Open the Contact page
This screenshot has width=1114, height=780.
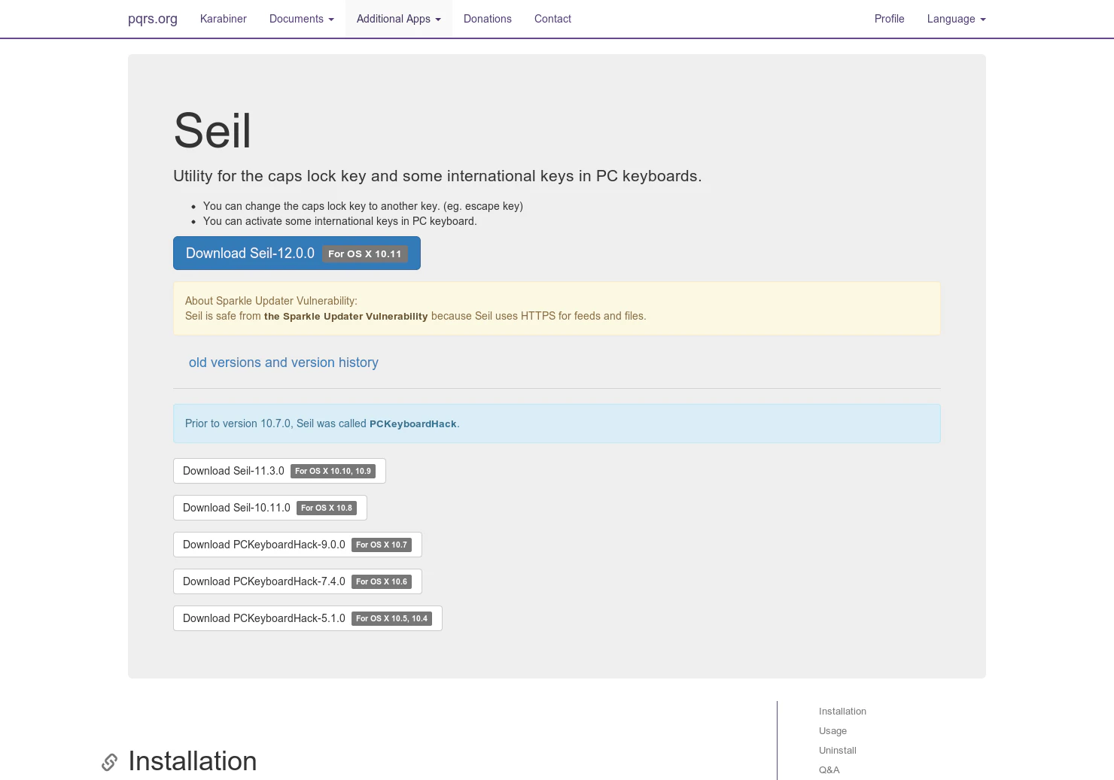[x=552, y=19]
